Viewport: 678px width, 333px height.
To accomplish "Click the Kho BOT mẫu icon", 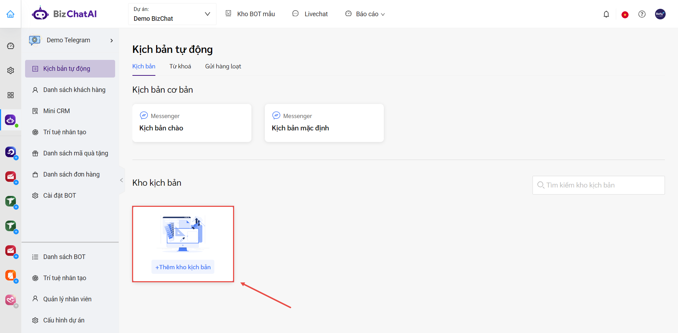I will click(x=228, y=13).
